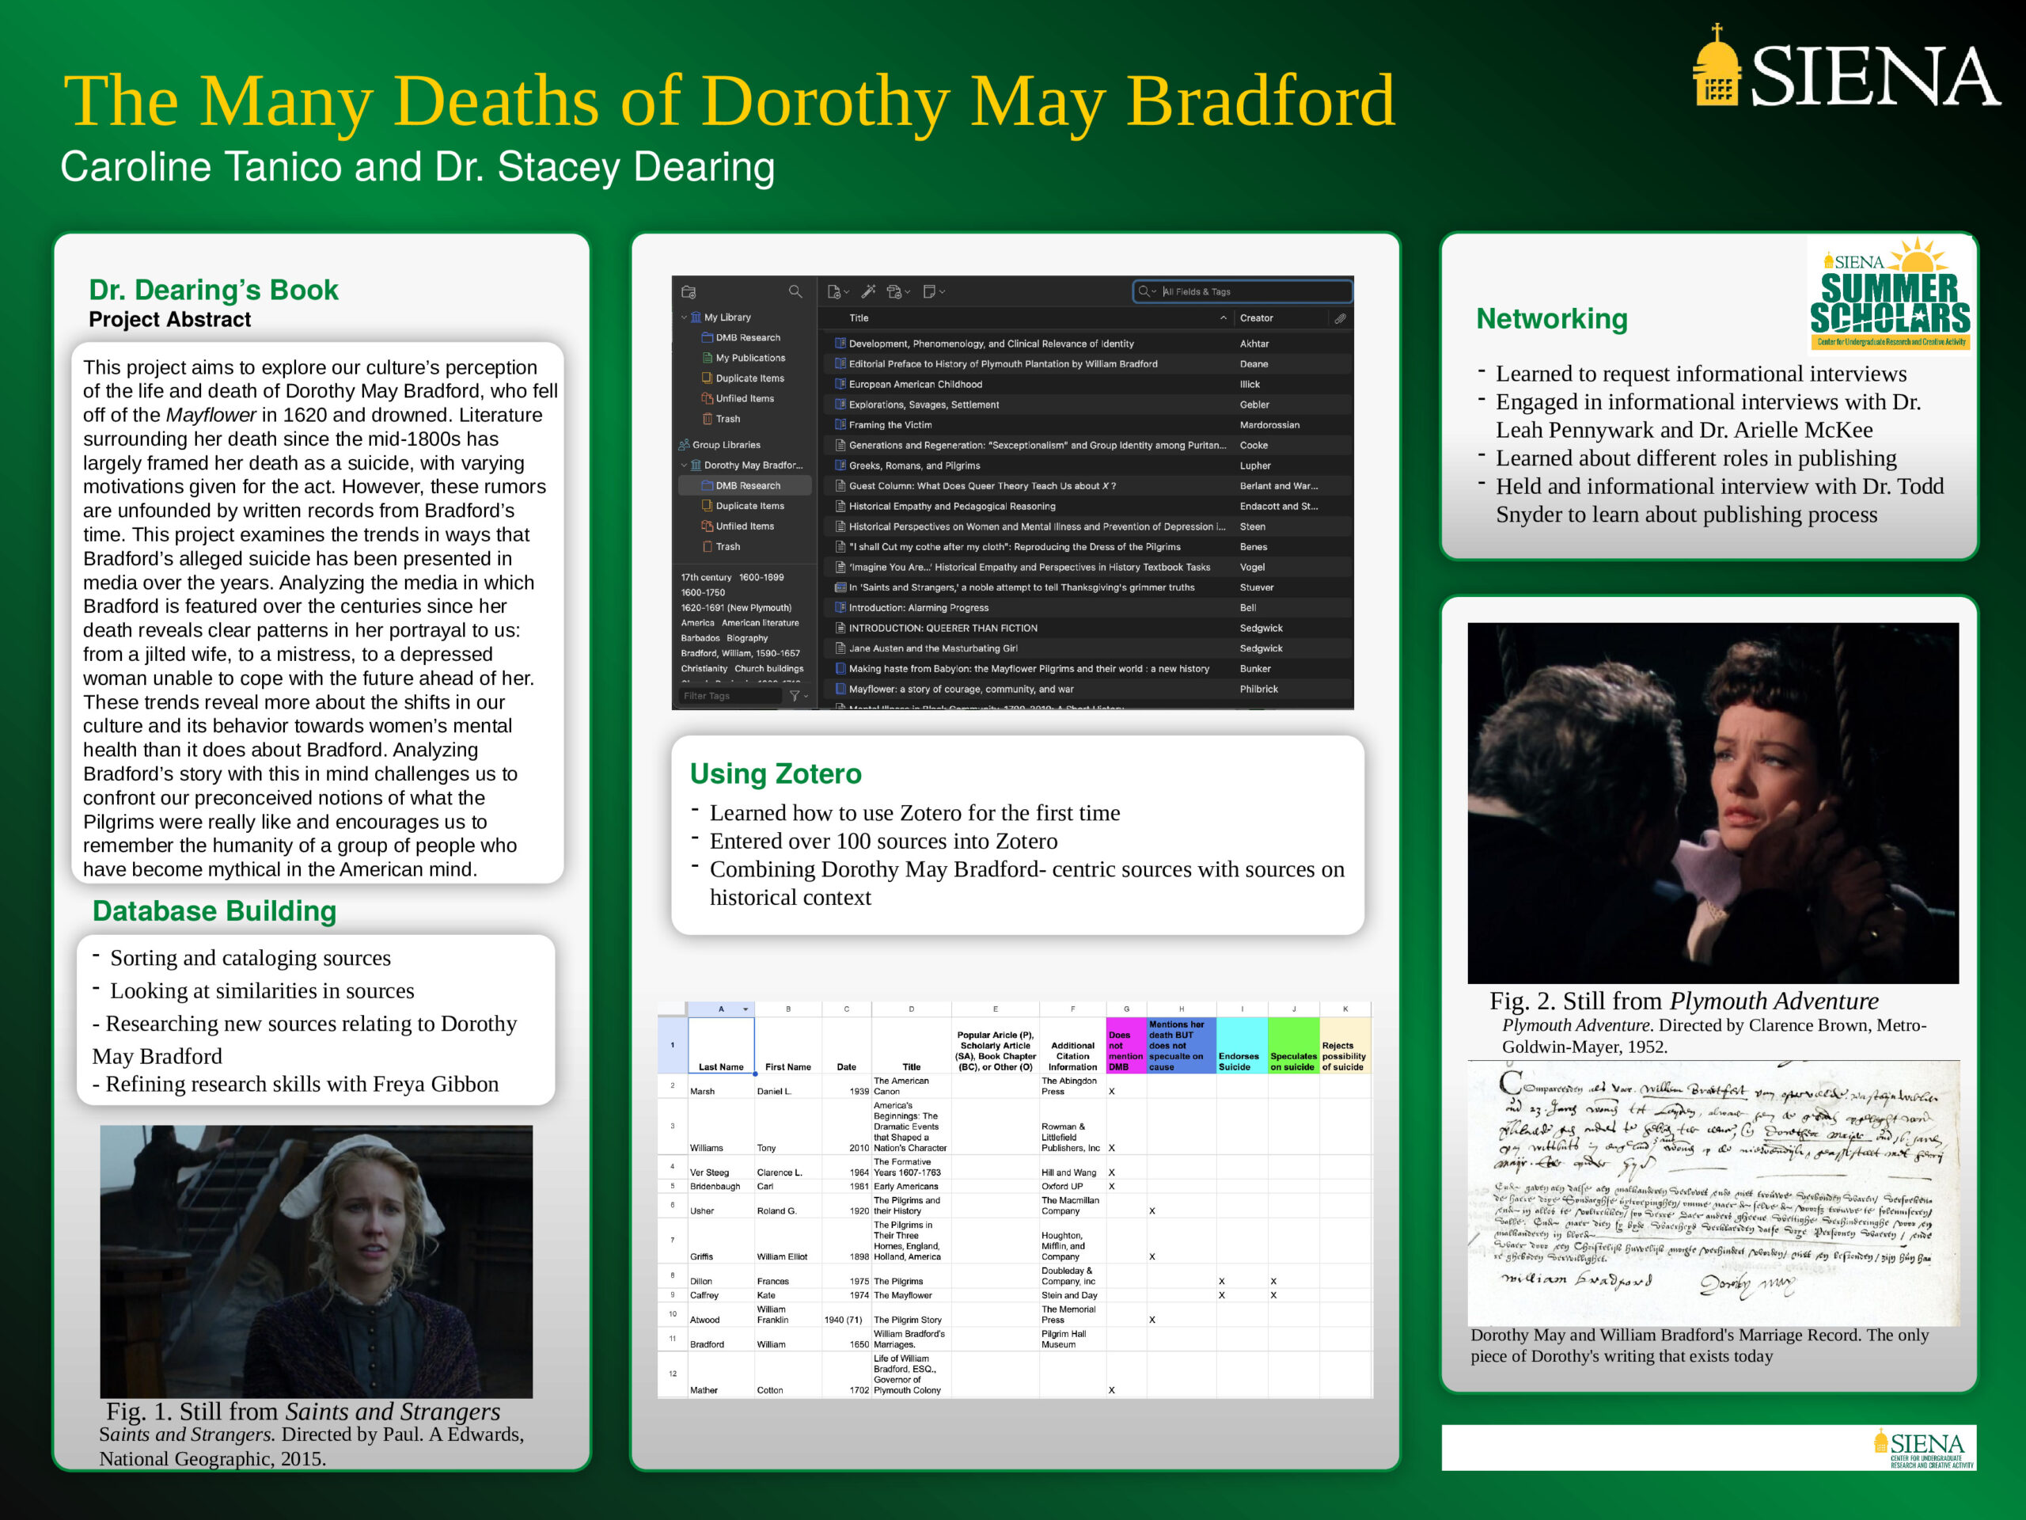
Task: Click the magenta Does not mention DMB header
Action: (x=1125, y=1046)
